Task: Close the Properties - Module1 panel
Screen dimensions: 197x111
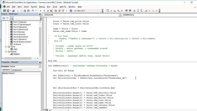Action: coord(40,62)
